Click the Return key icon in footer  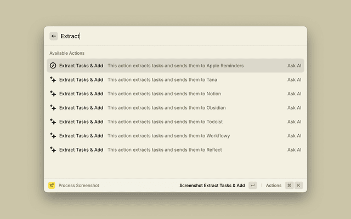coord(252,186)
